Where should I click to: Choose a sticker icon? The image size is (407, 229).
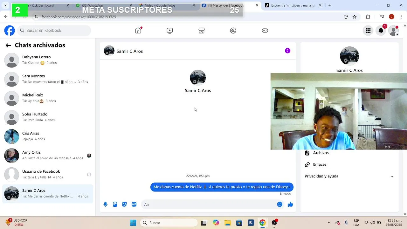coord(125,205)
